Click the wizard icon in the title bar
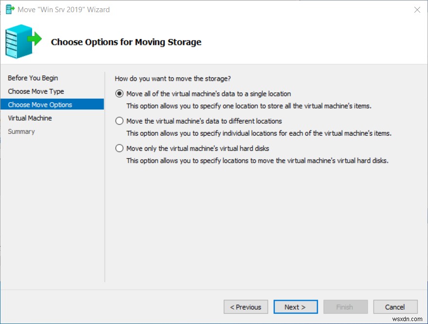This screenshot has width=428, height=324. coord(9,9)
